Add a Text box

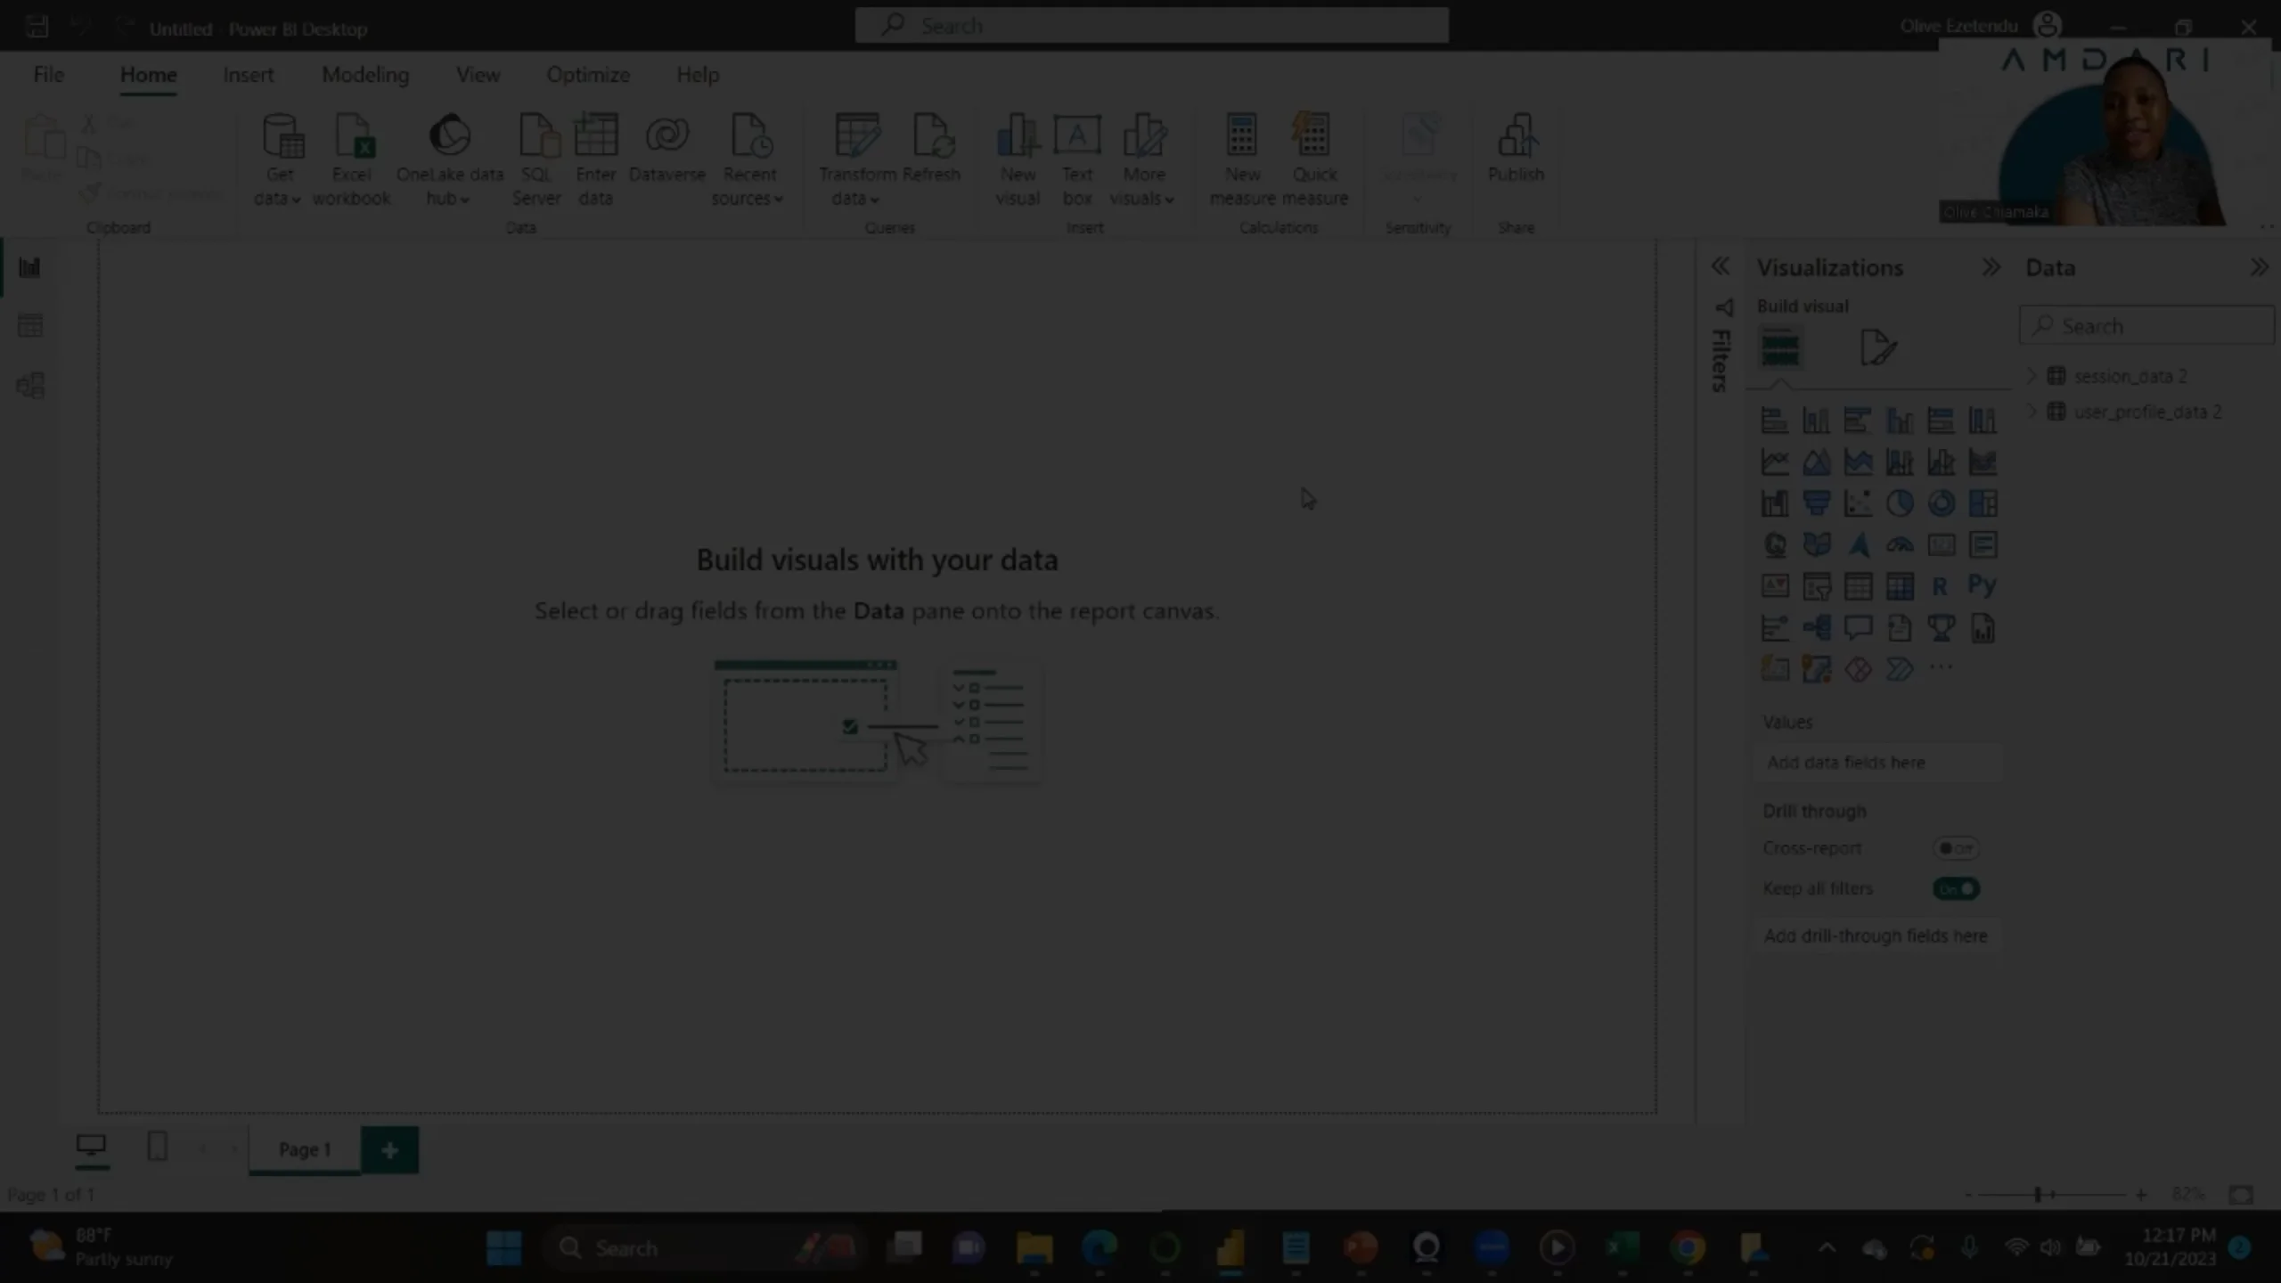click(1077, 160)
